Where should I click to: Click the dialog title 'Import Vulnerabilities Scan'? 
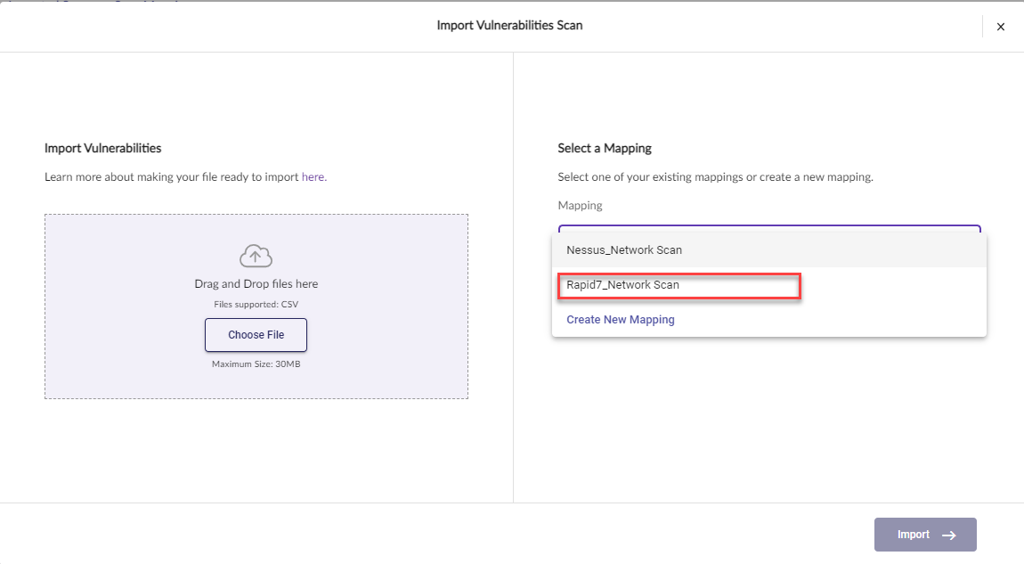(x=509, y=25)
